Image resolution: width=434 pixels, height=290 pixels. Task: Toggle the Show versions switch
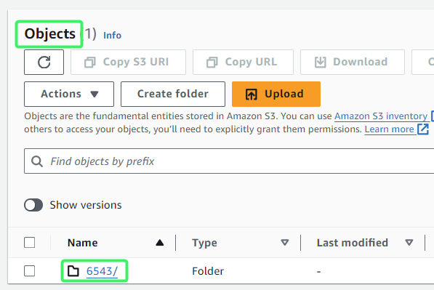coord(33,205)
